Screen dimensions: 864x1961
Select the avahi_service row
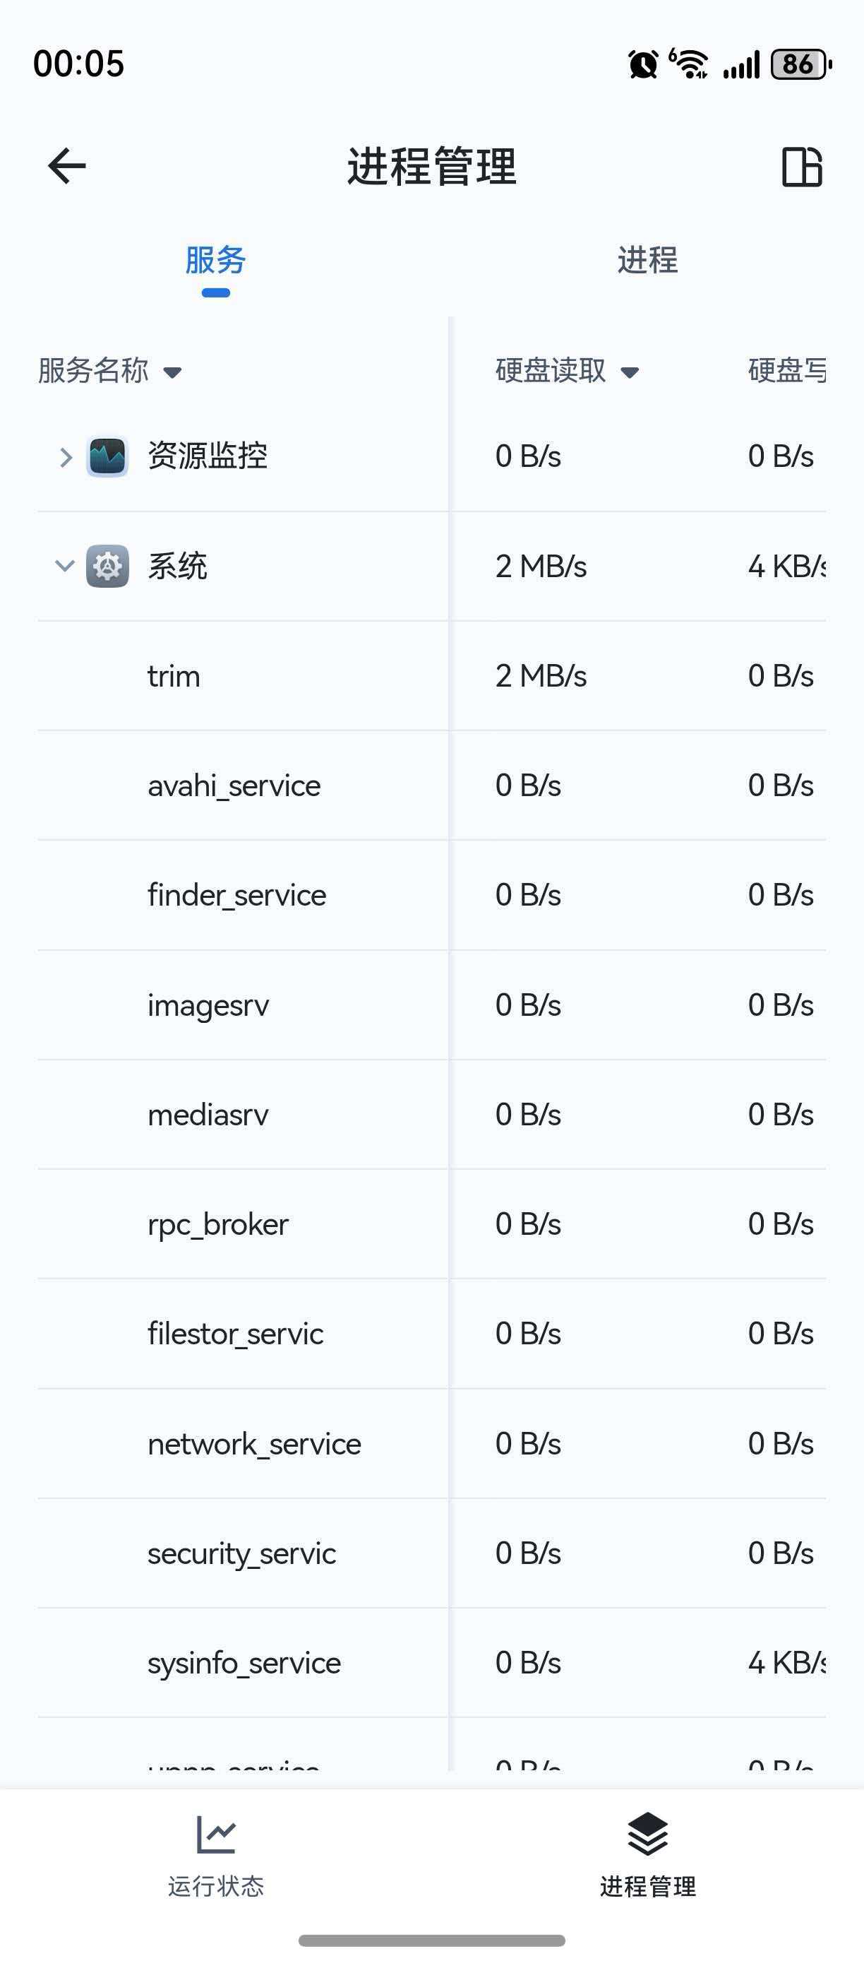point(234,786)
